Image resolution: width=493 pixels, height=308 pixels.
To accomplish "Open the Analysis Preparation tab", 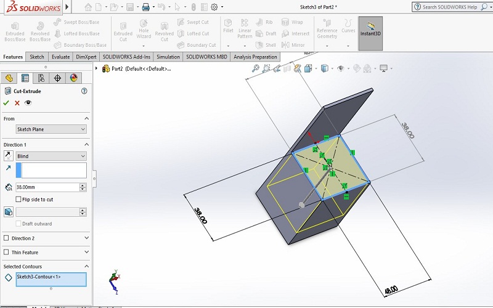I will 255,57.
